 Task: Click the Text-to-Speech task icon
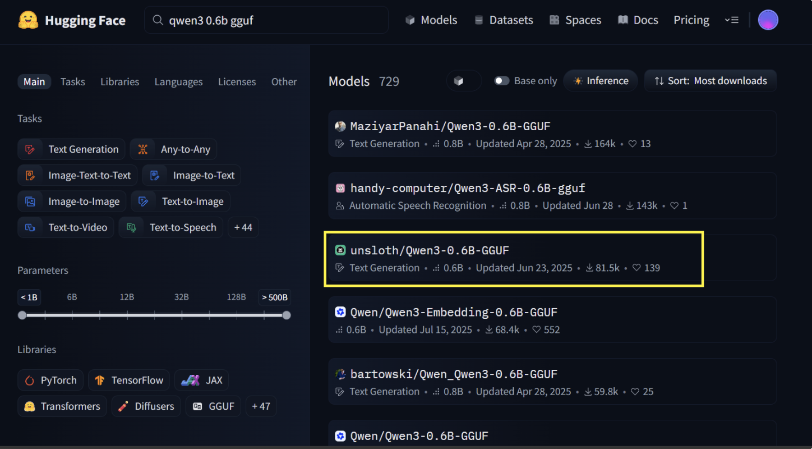131,227
